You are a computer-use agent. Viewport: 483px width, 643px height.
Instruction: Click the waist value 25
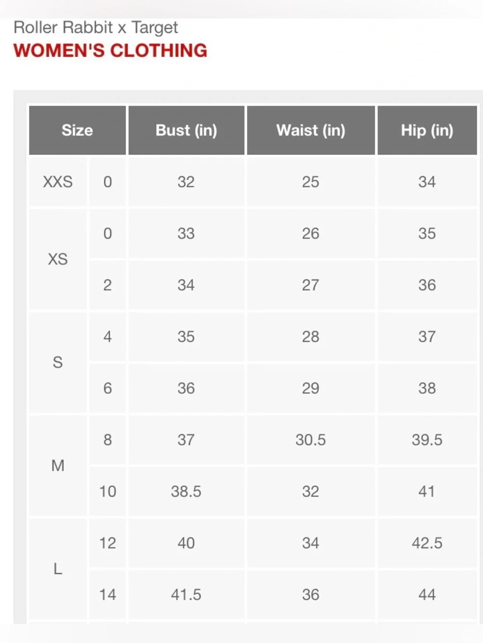pyautogui.click(x=311, y=182)
